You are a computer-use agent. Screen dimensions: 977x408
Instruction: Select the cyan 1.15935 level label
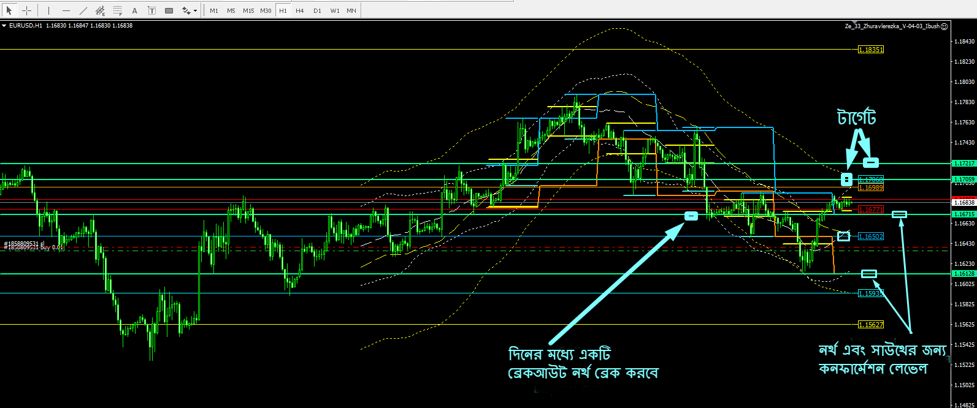[x=871, y=293]
